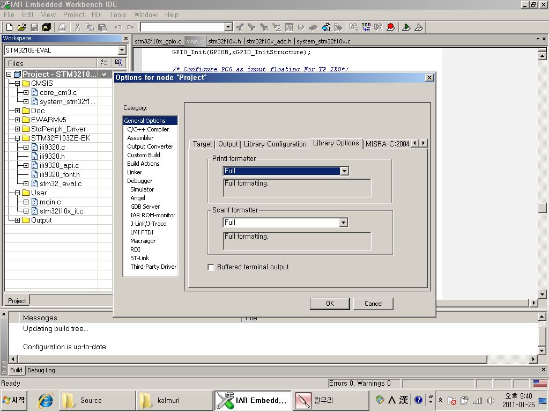Open the Scanf formatter dropdown

click(x=344, y=223)
